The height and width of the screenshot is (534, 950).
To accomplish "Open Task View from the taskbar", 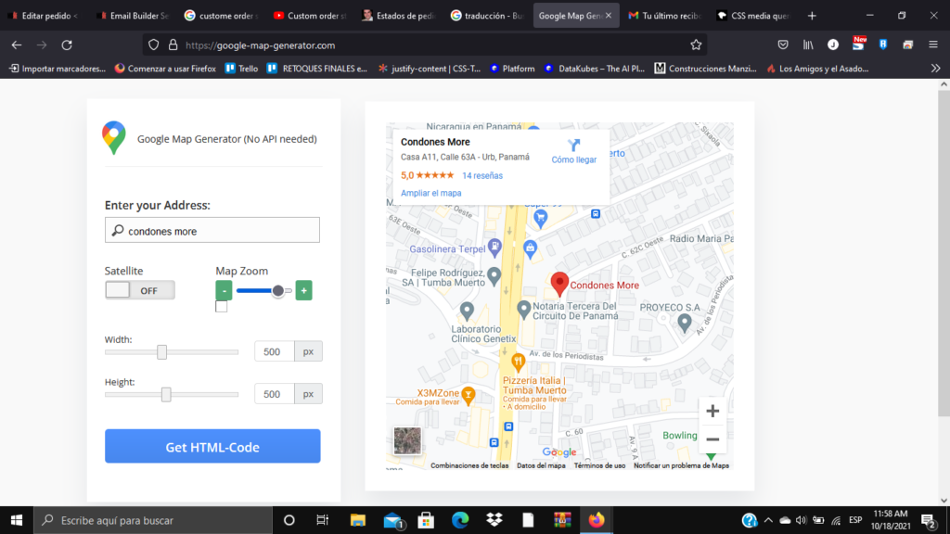I will (322, 520).
